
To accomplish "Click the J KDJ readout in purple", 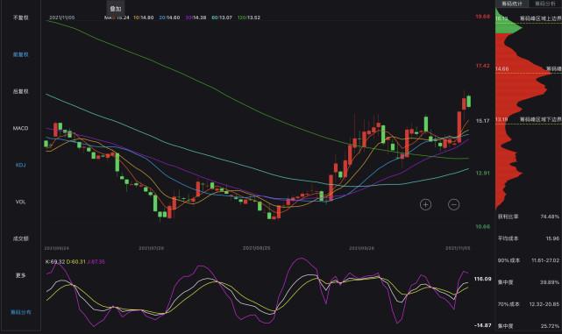I will pos(96,262).
